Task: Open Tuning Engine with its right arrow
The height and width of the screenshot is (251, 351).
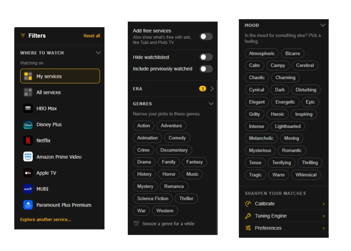Action: pyautogui.click(x=324, y=216)
